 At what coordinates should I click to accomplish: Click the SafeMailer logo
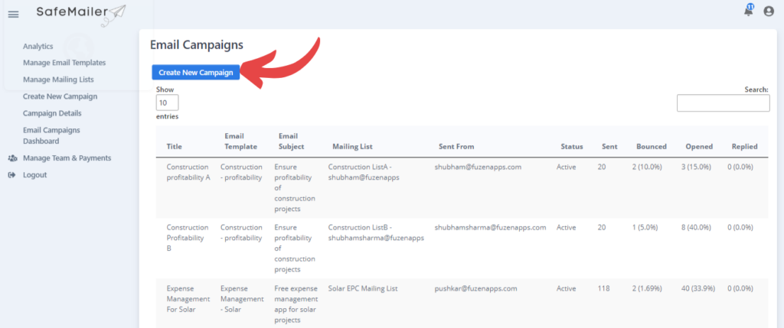pyautogui.click(x=81, y=14)
